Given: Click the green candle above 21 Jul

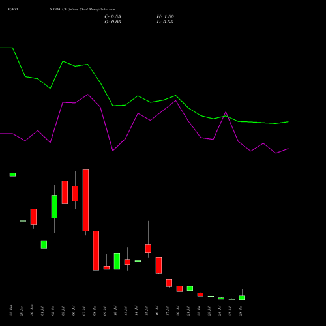Looking at the screenshot, I should [x=190, y=288].
